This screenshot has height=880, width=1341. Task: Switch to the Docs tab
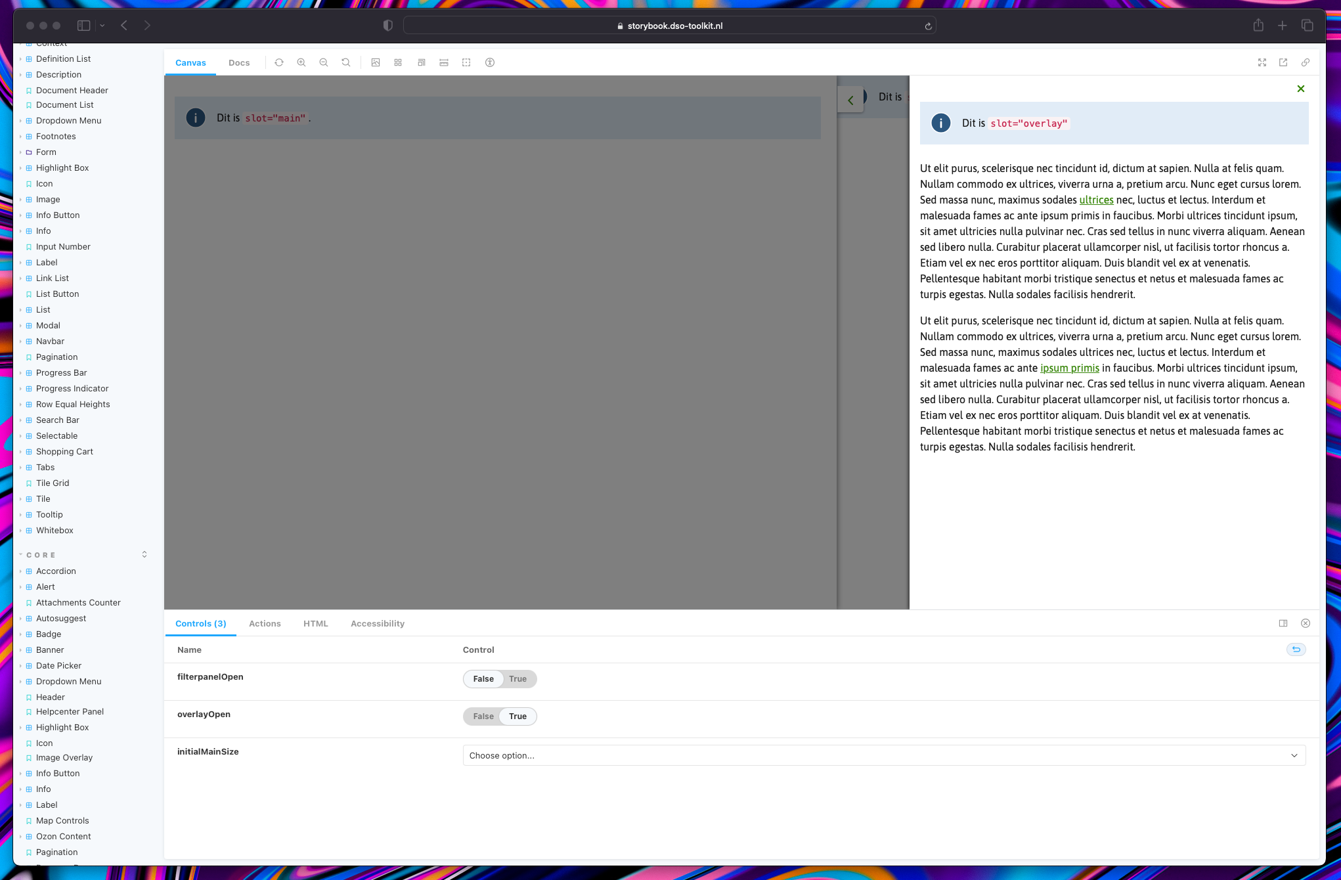pos(239,63)
